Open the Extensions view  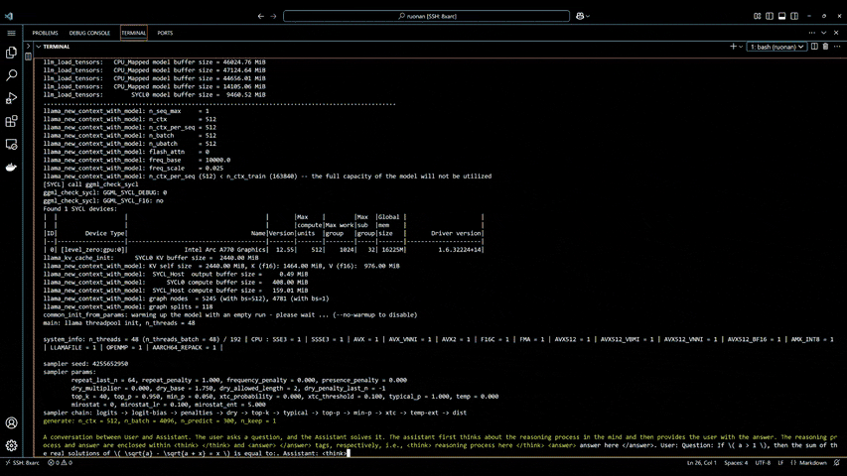(11, 121)
